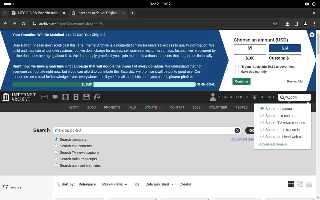Open the HELP menu item
Screen dimensions: 320x200
132,107
